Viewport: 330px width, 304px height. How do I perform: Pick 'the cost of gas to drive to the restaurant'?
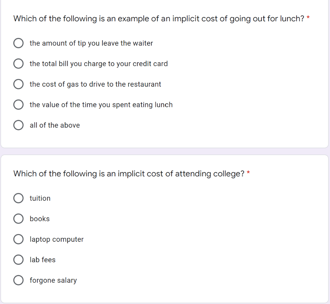pos(18,84)
